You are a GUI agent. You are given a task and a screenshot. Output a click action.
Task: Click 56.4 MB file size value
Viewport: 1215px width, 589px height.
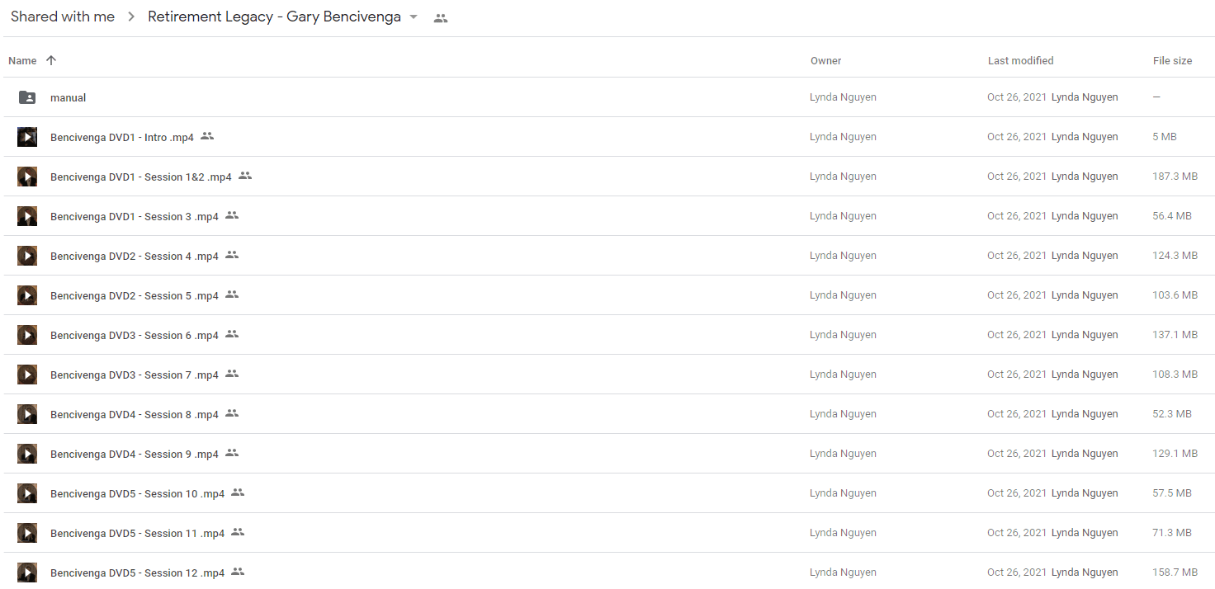[1172, 216]
